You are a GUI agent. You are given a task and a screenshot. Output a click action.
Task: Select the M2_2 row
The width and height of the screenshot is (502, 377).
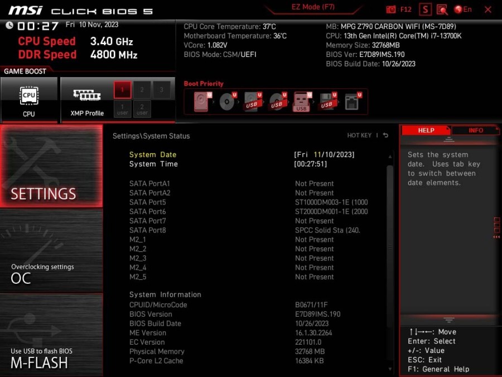pyautogui.click(x=249, y=249)
